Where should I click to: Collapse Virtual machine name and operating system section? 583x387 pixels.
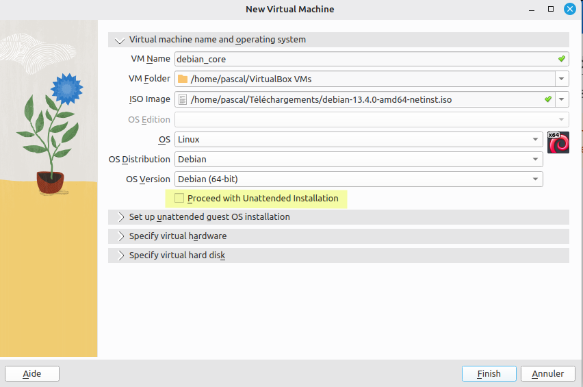pos(120,40)
